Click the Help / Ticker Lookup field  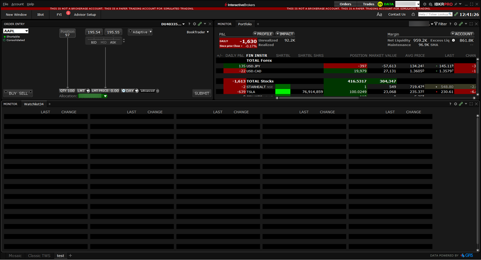[x=435, y=14]
